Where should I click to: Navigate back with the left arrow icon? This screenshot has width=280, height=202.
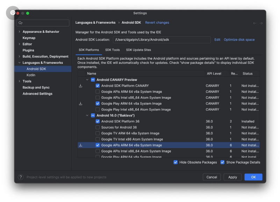pyautogui.click(x=254, y=23)
